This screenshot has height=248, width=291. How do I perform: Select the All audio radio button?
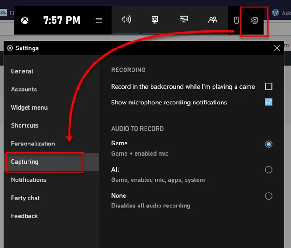point(269,170)
